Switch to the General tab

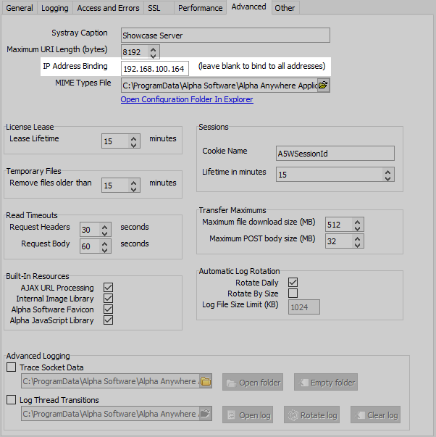[x=20, y=8]
